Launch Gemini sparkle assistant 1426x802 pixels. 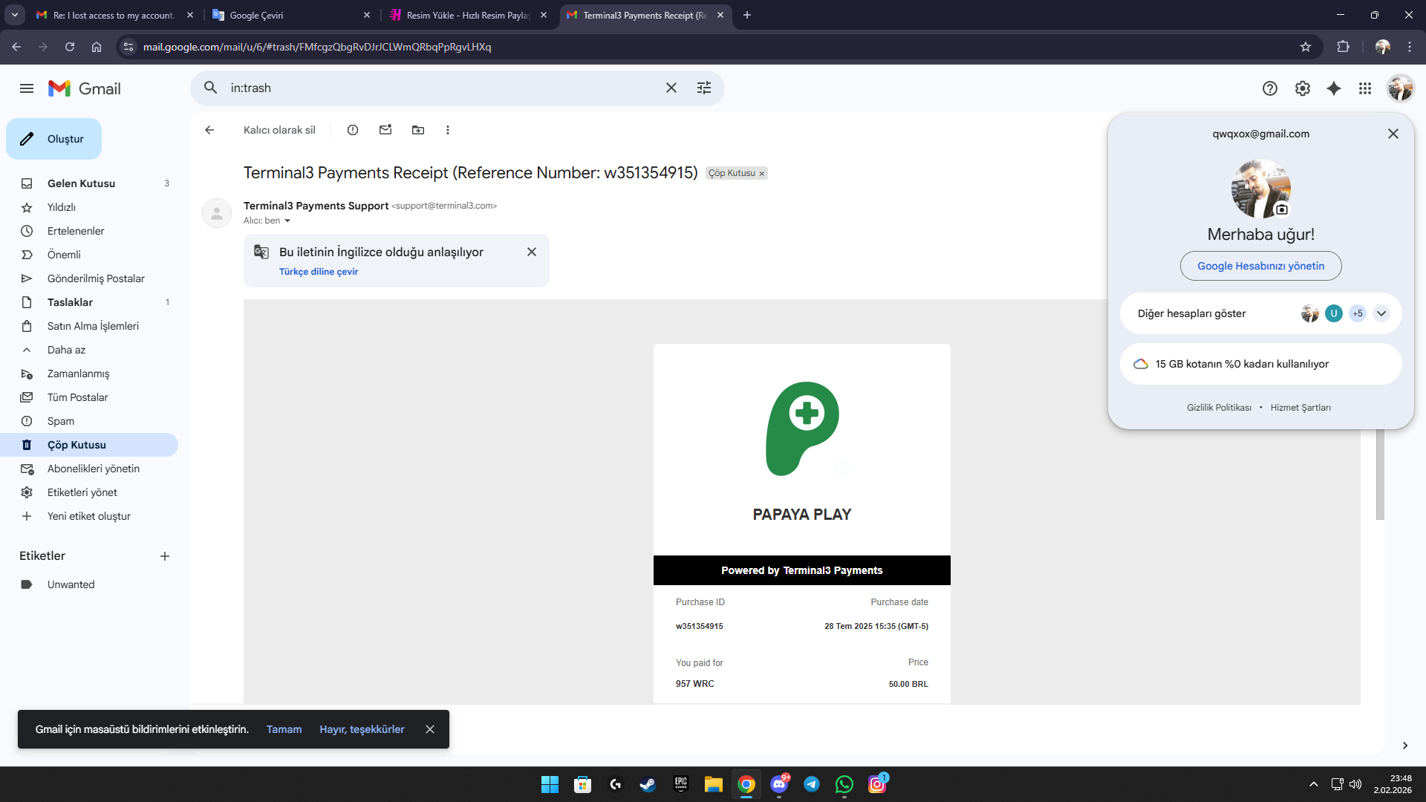[1334, 88]
